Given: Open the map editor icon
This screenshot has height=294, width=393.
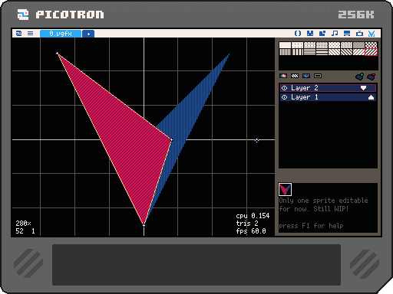Looking at the screenshot, I should pyautogui.click(x=322, y=34).
